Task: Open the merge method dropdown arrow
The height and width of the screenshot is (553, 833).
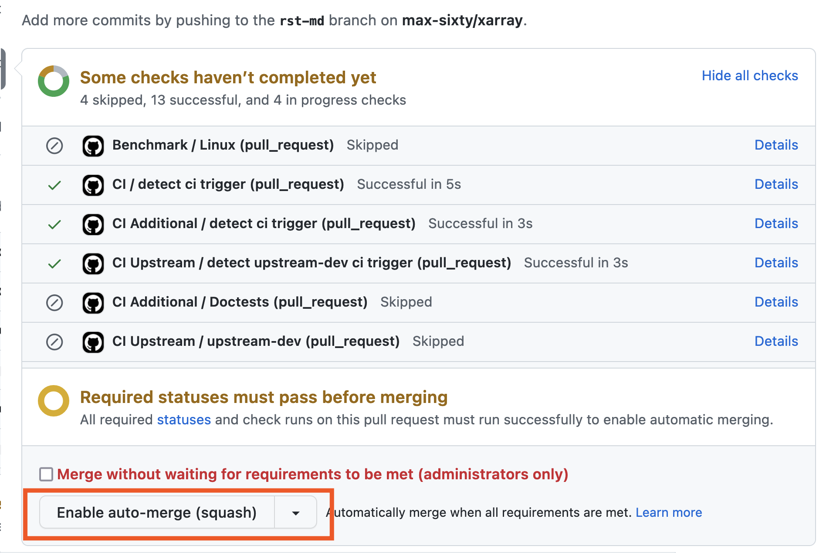Action: tap(296, 513)
